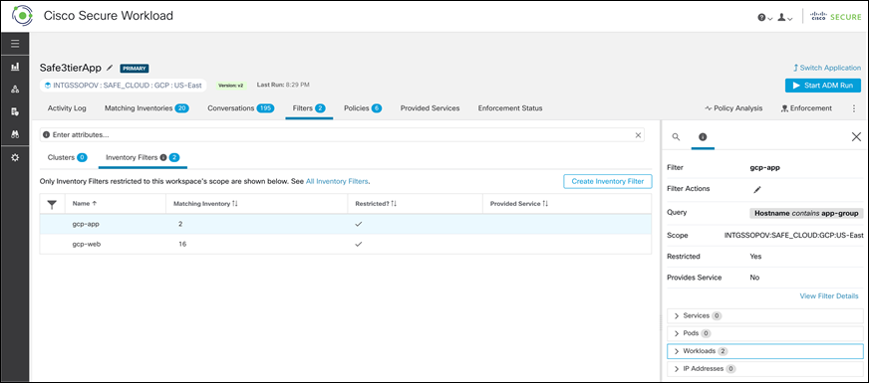Open Policy Analysis

click(733, 108)
